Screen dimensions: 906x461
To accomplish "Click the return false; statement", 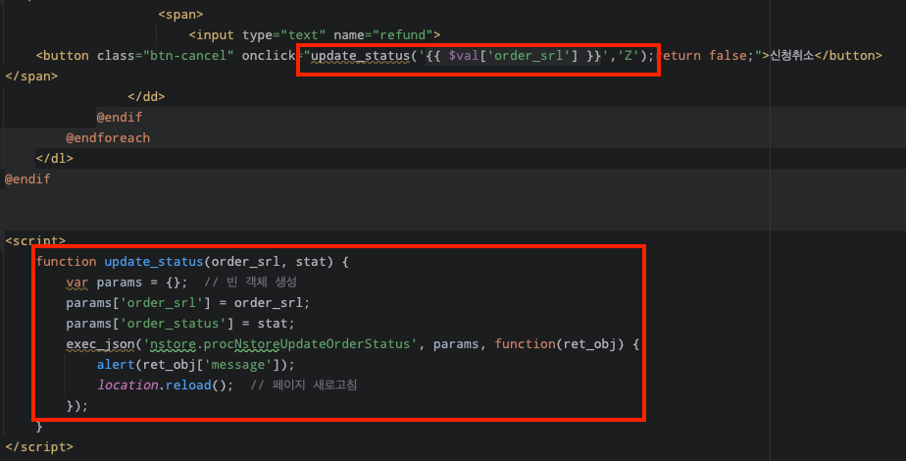I will pos(706,56).
